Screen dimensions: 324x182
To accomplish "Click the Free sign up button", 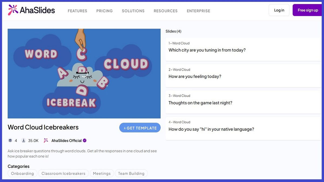I will coord(308,10).
